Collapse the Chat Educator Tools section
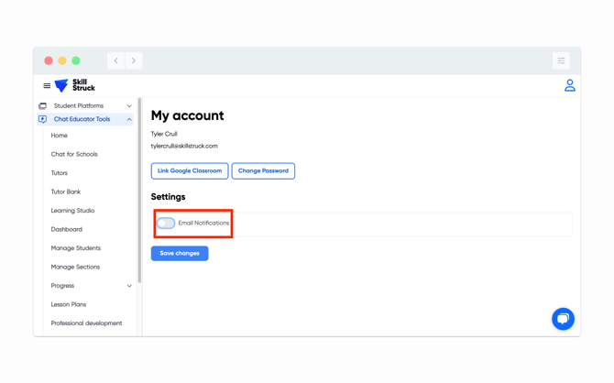The width and height of the screenshot is (614, 383). 129,119
